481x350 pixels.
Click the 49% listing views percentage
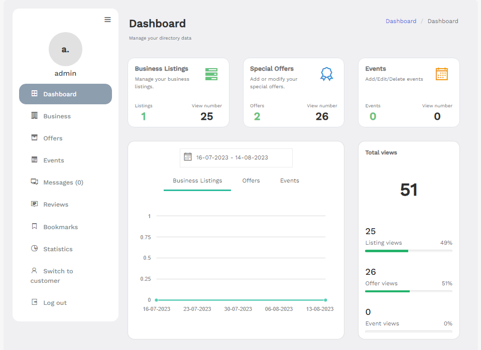click(x=446, y=243)
